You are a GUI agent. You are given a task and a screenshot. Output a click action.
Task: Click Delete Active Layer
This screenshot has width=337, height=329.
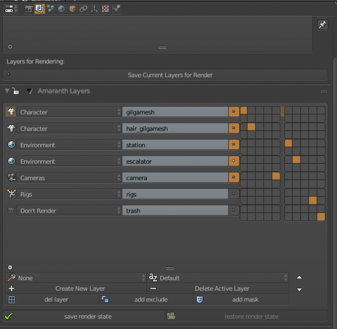(218, 288)
